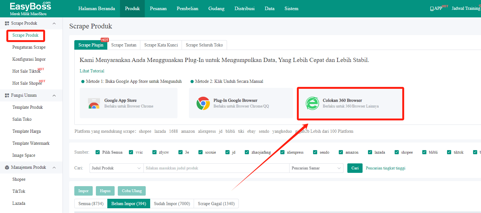Click the green Cari search button
Viewport: 481px width, 213px height.
[355, 168]
